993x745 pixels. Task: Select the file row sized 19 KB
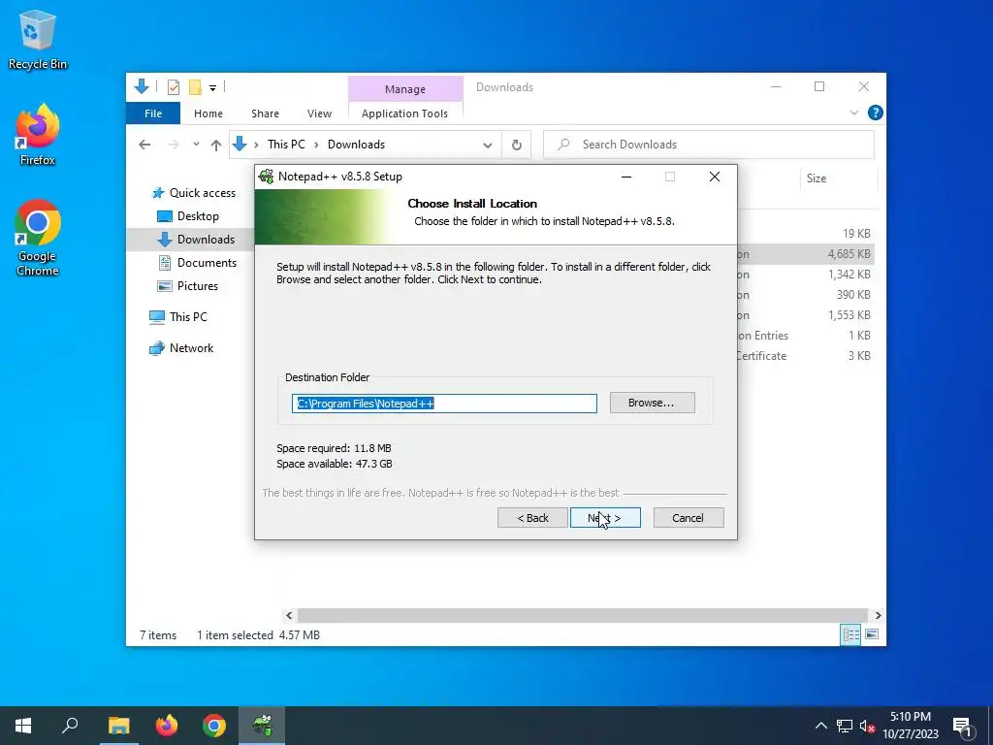[806, 234]
